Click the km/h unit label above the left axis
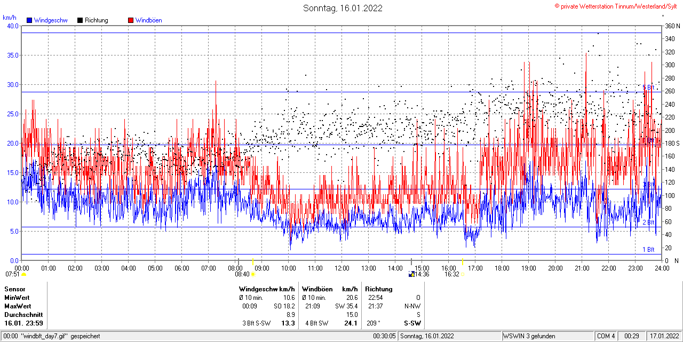 (10, 18)
